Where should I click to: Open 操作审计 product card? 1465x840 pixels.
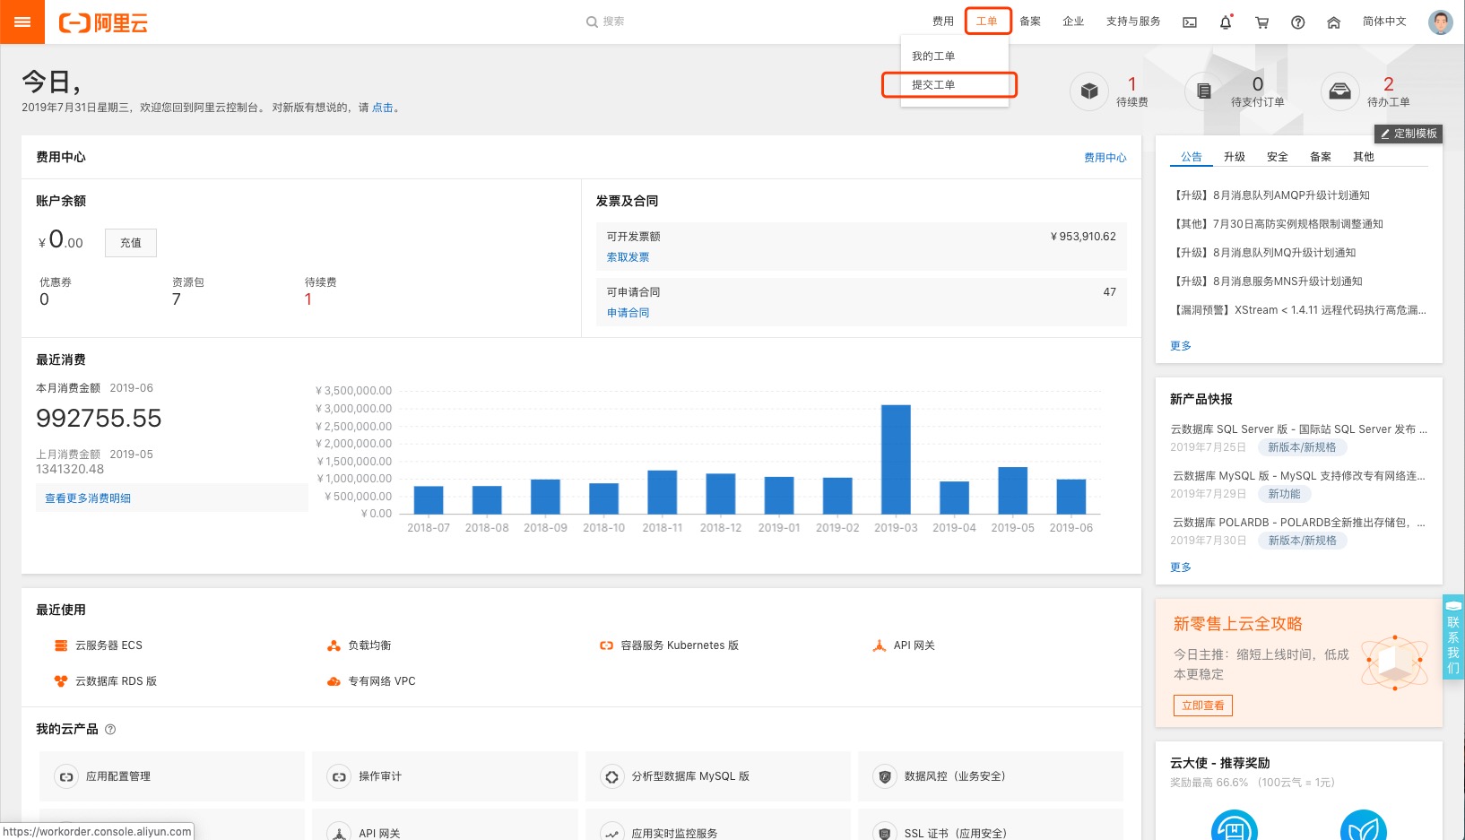pyautogui.click(x=445, y=776)
